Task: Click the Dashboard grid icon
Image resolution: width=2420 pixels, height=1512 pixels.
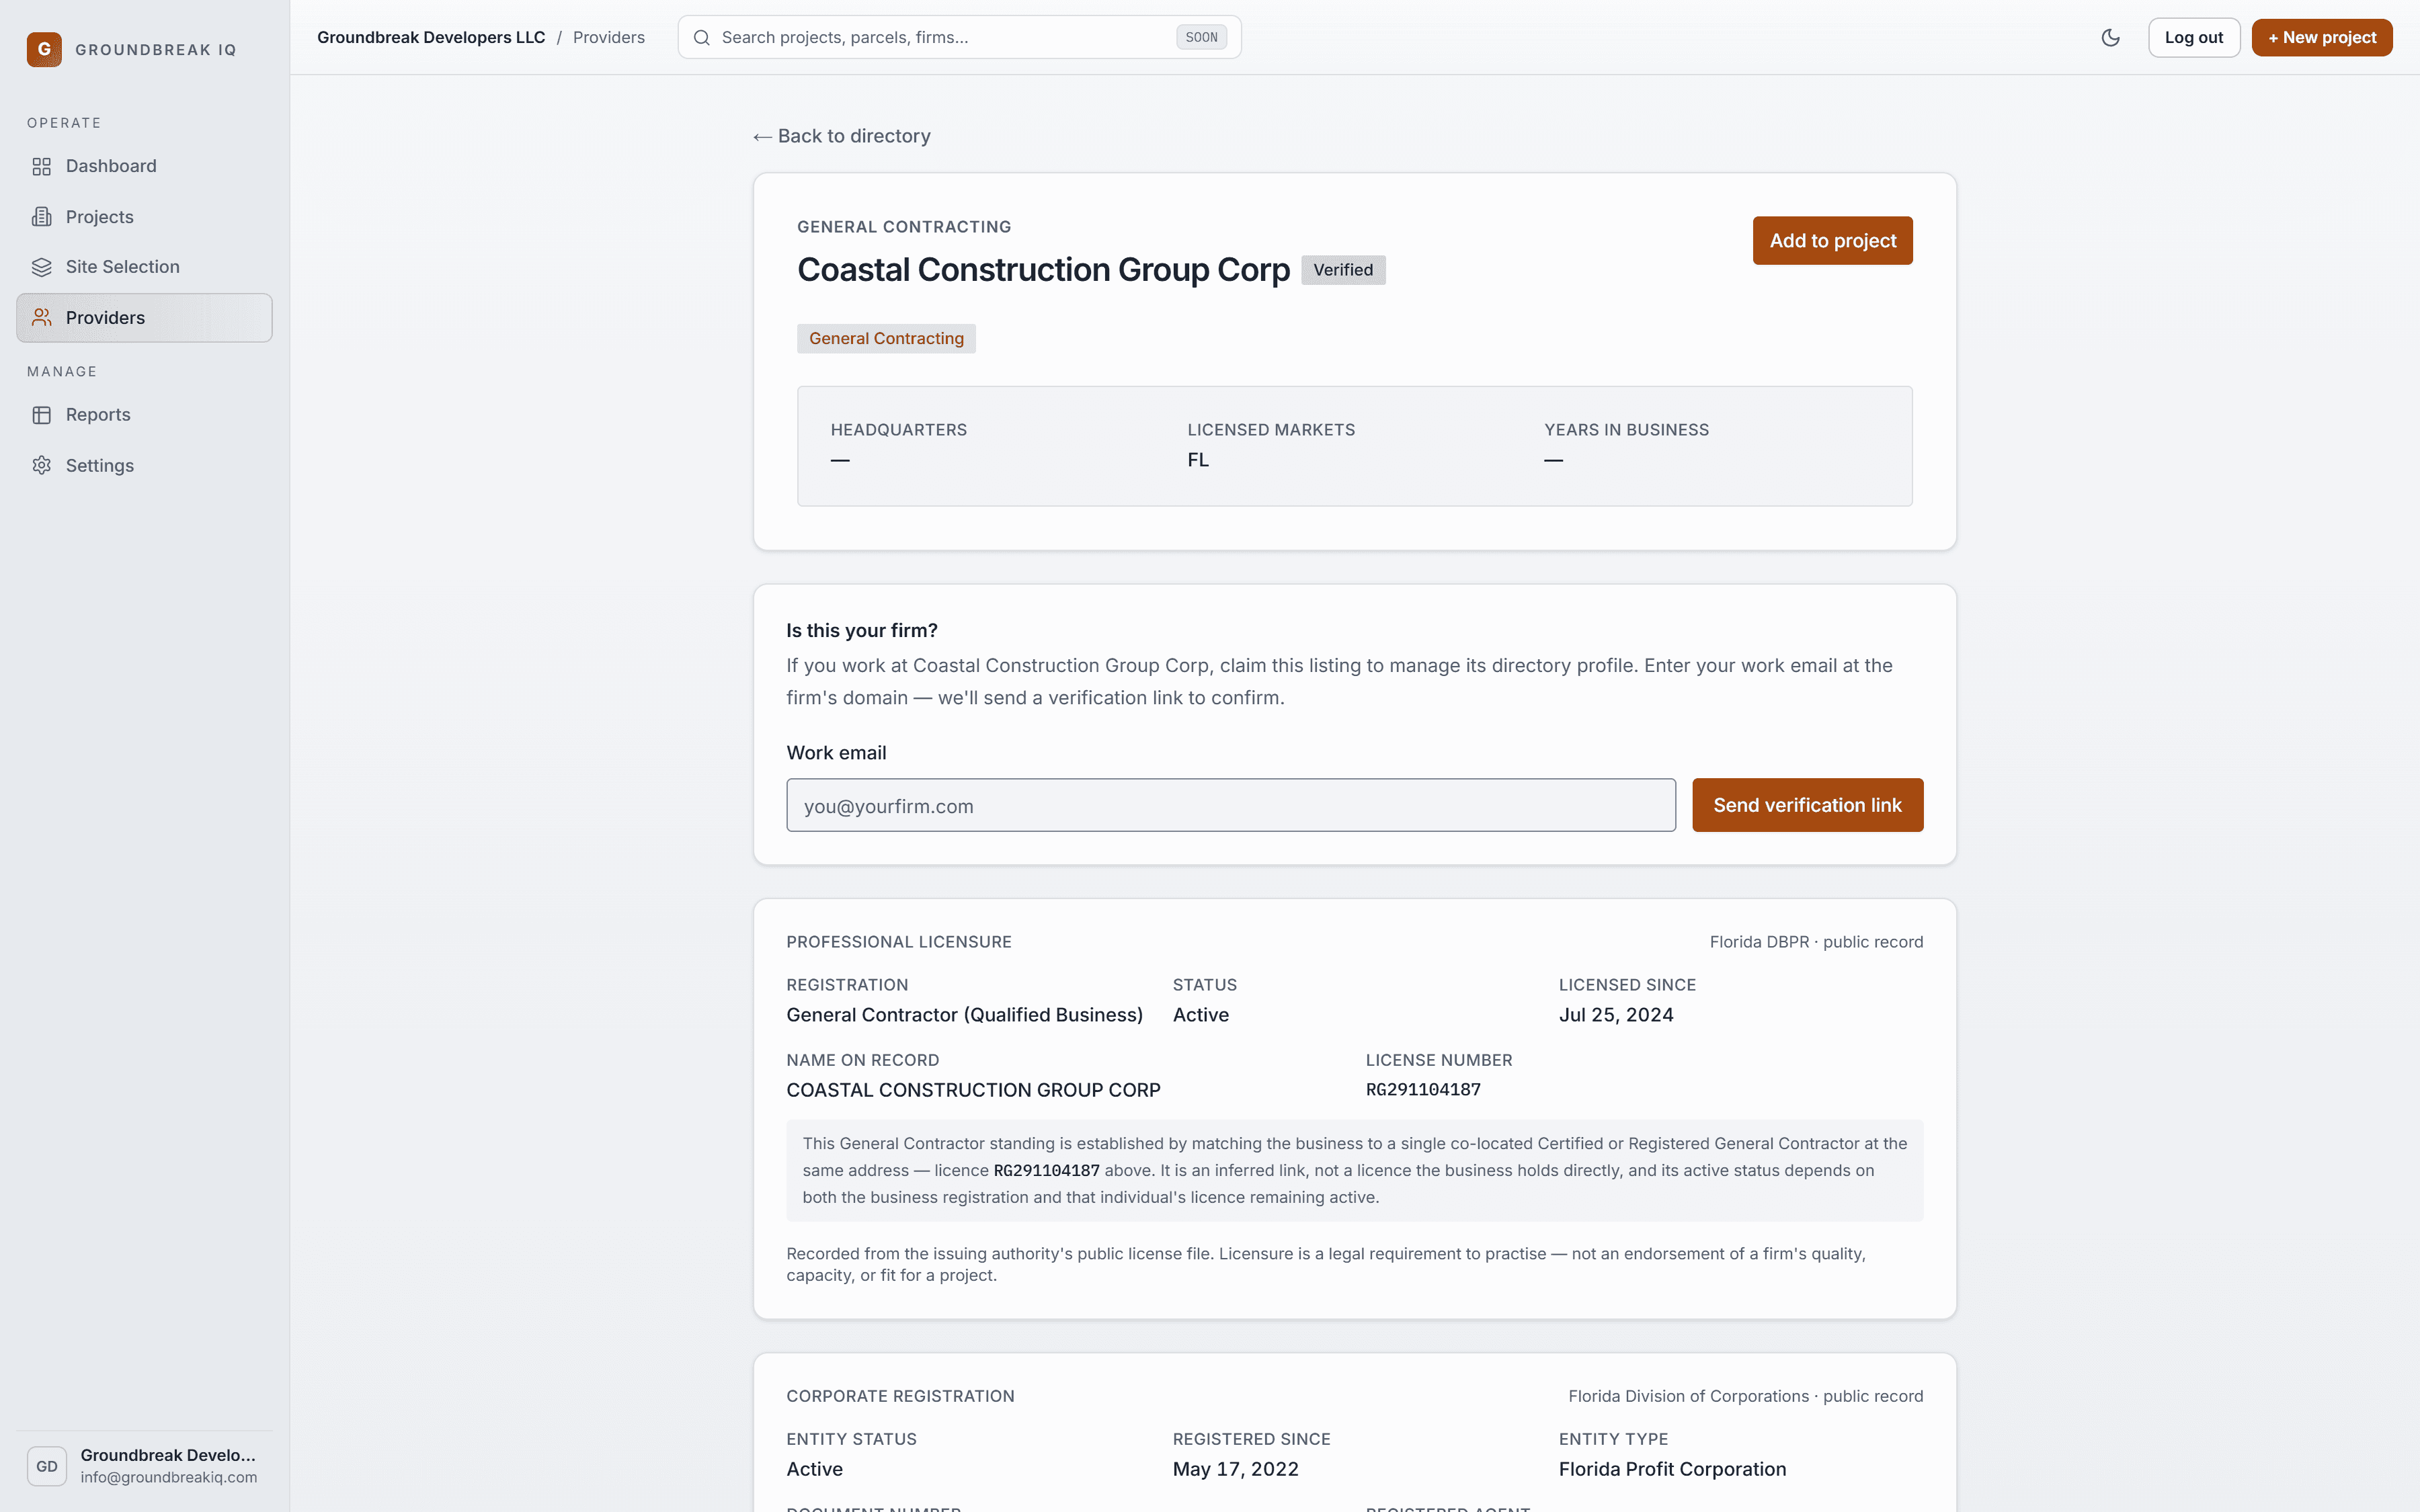Action: [x=41, y=166]
